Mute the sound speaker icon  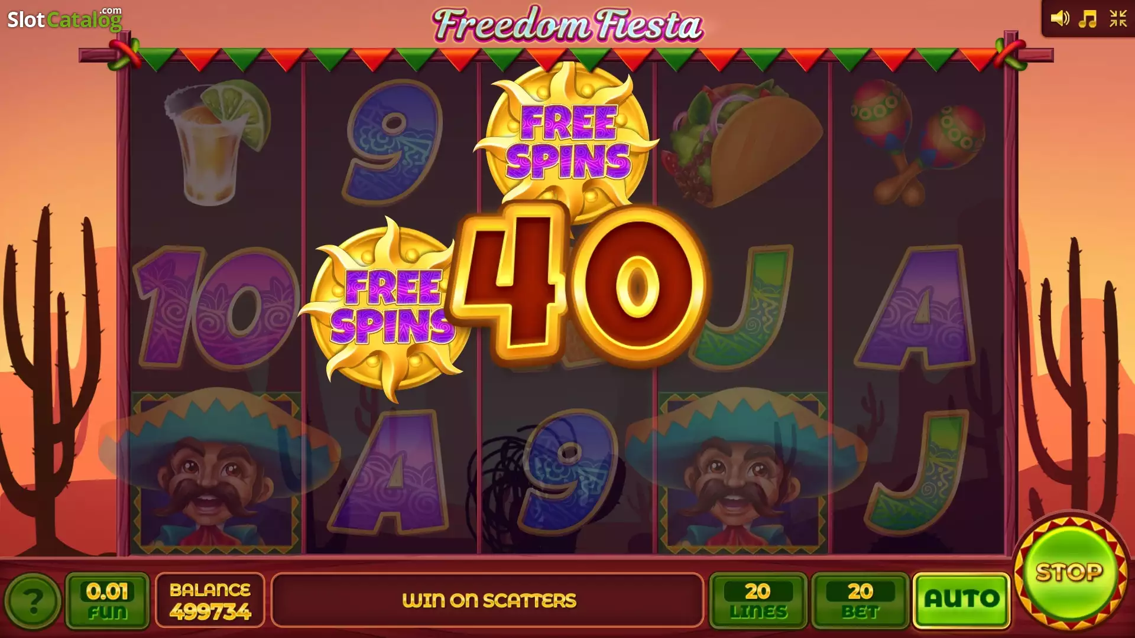(x=1059, y=18)
